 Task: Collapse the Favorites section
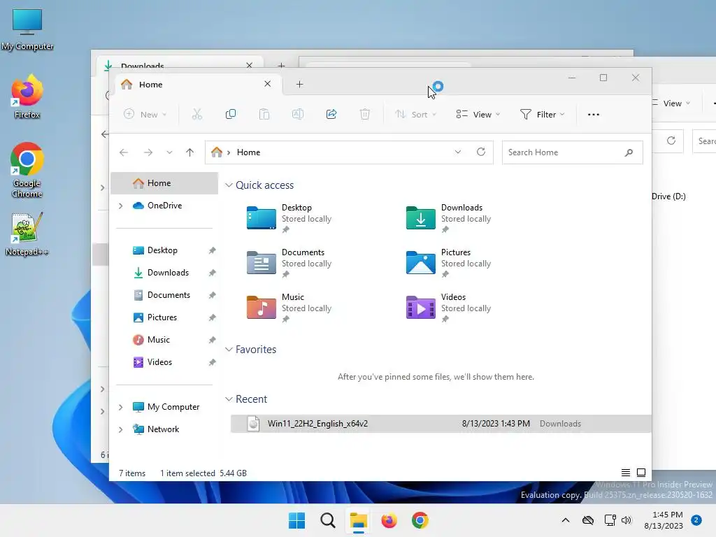[229, 350]
